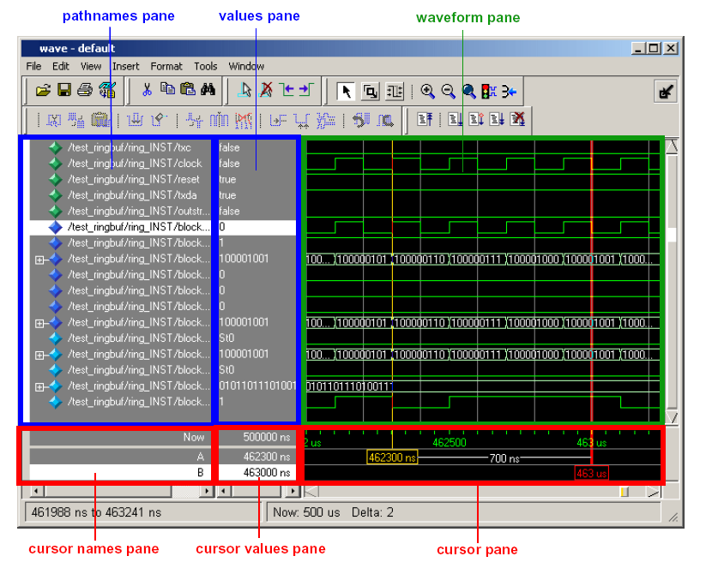706x568 pixels.
Task: Open the Tools menu
Action: (205, 66)
